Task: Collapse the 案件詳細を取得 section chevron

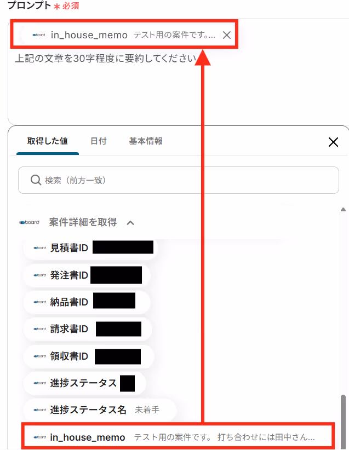Action: click(130, 223)
